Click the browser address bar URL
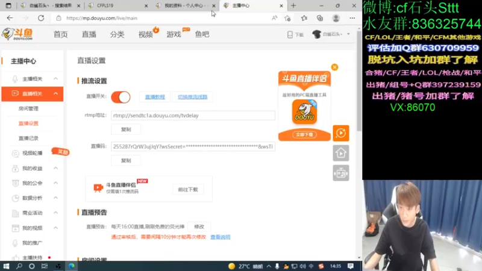This screenshot has width=482, height=271. click(x=102, y=18)
